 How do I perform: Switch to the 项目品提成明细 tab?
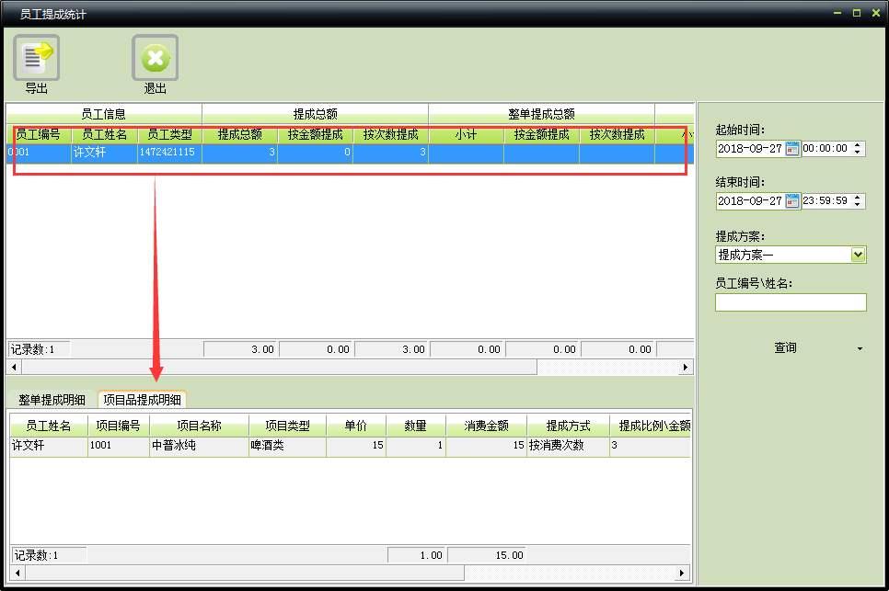click(142, 400)
